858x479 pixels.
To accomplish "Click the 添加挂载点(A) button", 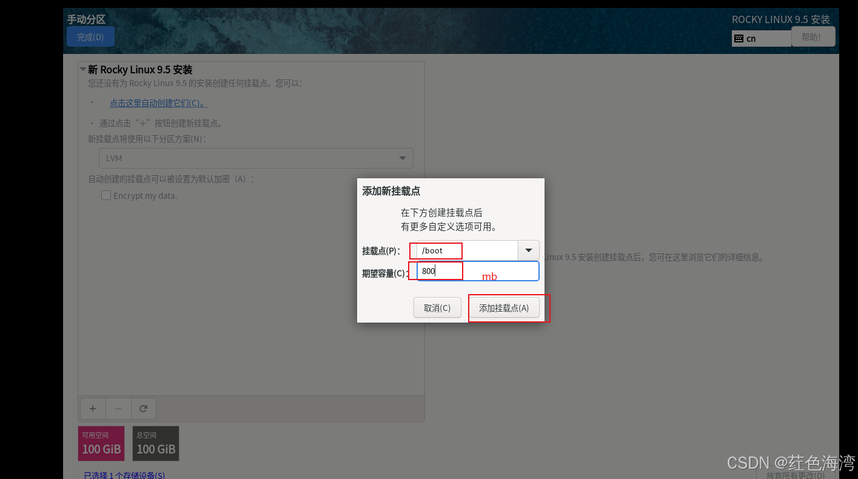I will [504, 307].
